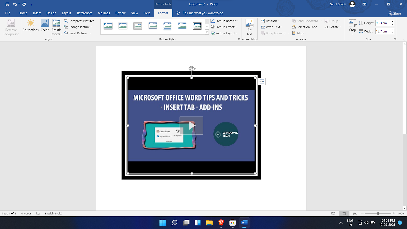Decrease picture width with stepper down
Screen dimensions: 407x229
coord(393,33)
